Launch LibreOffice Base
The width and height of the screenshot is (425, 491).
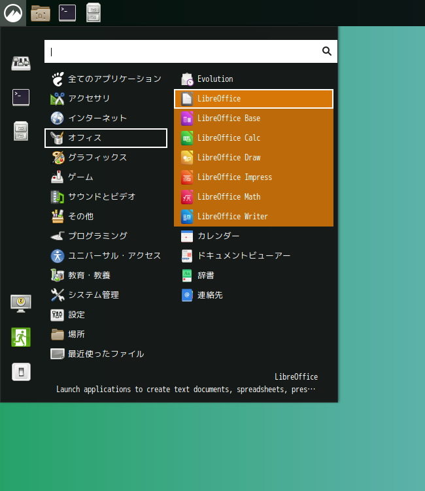228,118
